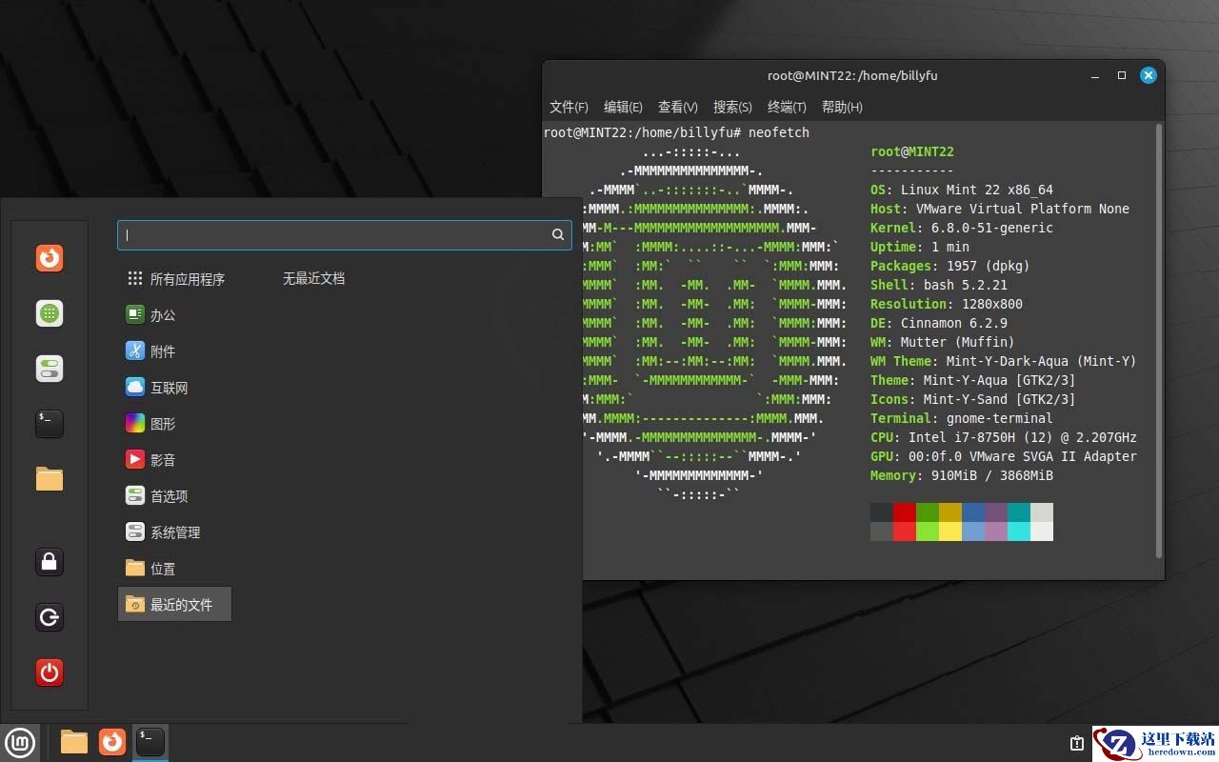Open the Files launcher on the bottom panel
This screenshot has height=762, width=1219.
tap(73, 742)
